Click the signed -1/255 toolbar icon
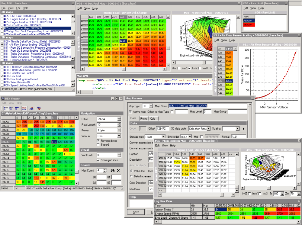 point(31,108)
